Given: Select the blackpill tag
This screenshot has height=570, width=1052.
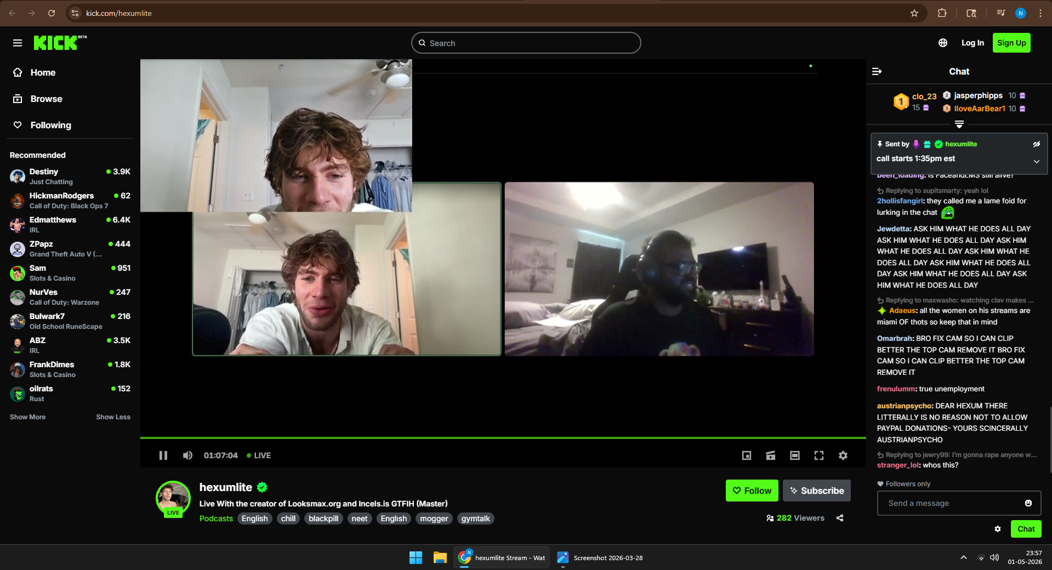Looking at the screenshot, I should tap(323, 518).
